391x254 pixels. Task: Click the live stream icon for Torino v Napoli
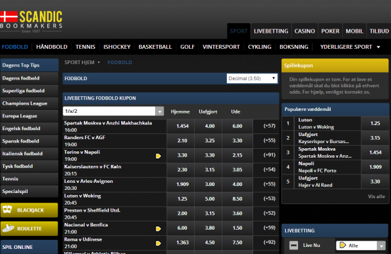158,157
